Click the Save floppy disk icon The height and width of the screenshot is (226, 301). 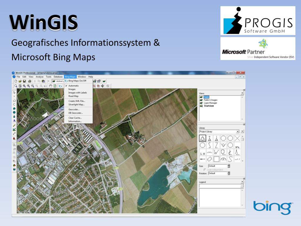(24, 81)
